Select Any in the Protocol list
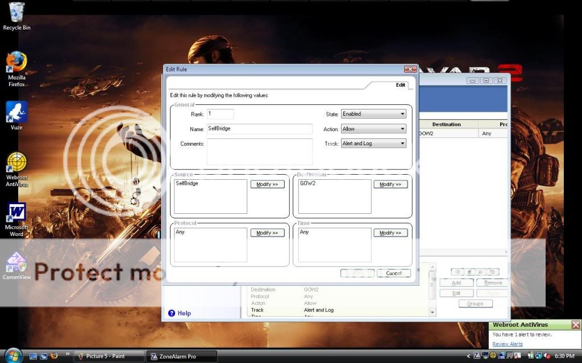 click(180, 232)
